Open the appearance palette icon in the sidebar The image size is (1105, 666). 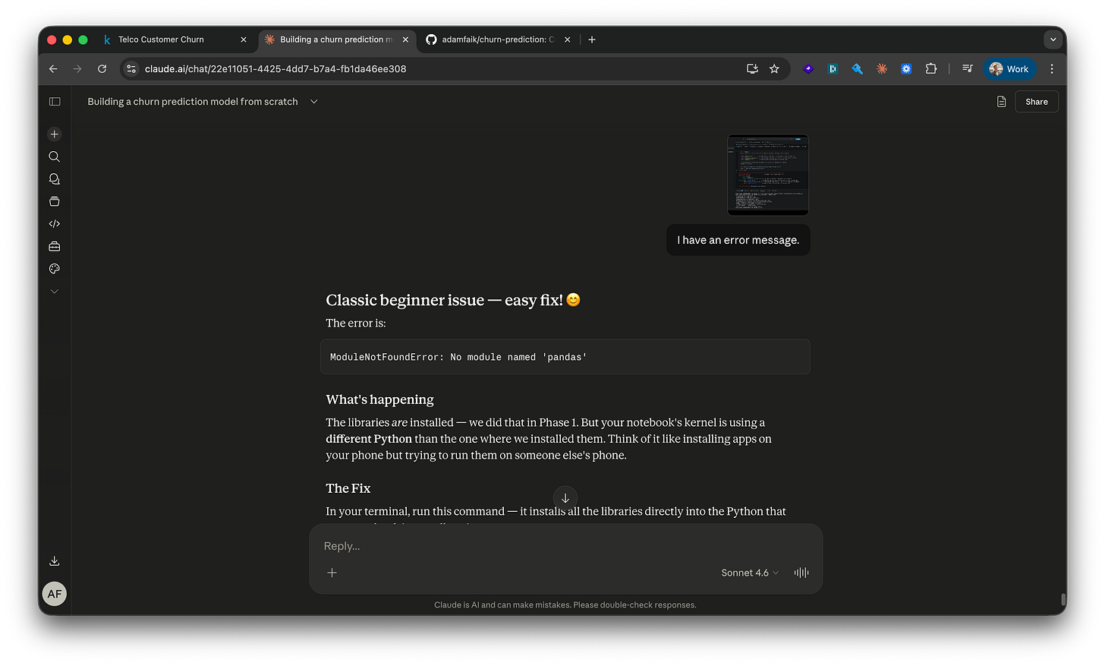pyautogui.click(x=54, y=268)
